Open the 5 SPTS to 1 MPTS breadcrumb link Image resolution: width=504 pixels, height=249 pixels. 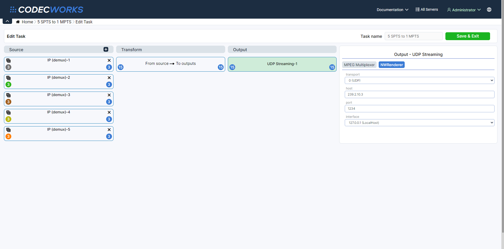[54, 22]
